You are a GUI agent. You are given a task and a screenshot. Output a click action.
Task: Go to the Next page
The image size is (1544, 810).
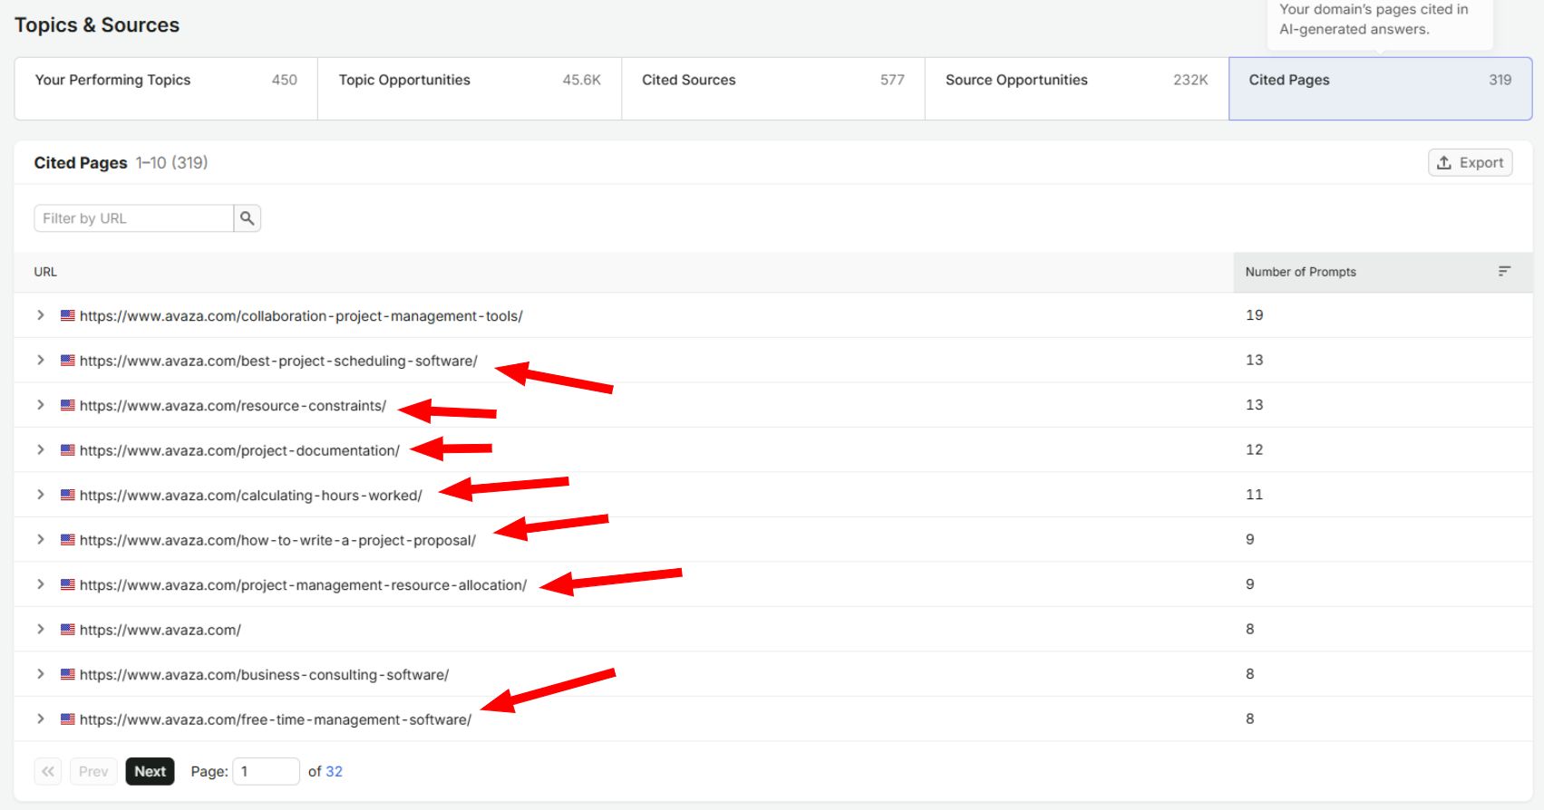(x=150, y=771)
